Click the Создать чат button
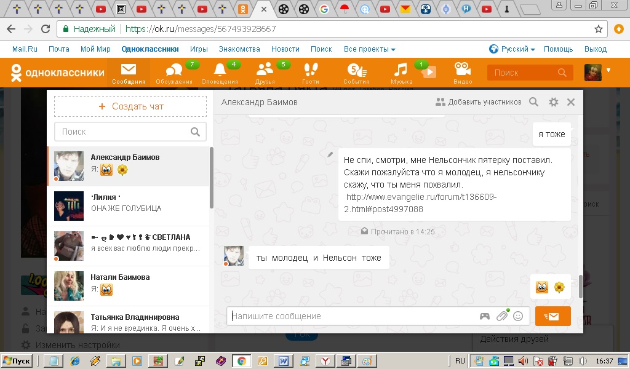630x369 pixels. click(130, 106)
